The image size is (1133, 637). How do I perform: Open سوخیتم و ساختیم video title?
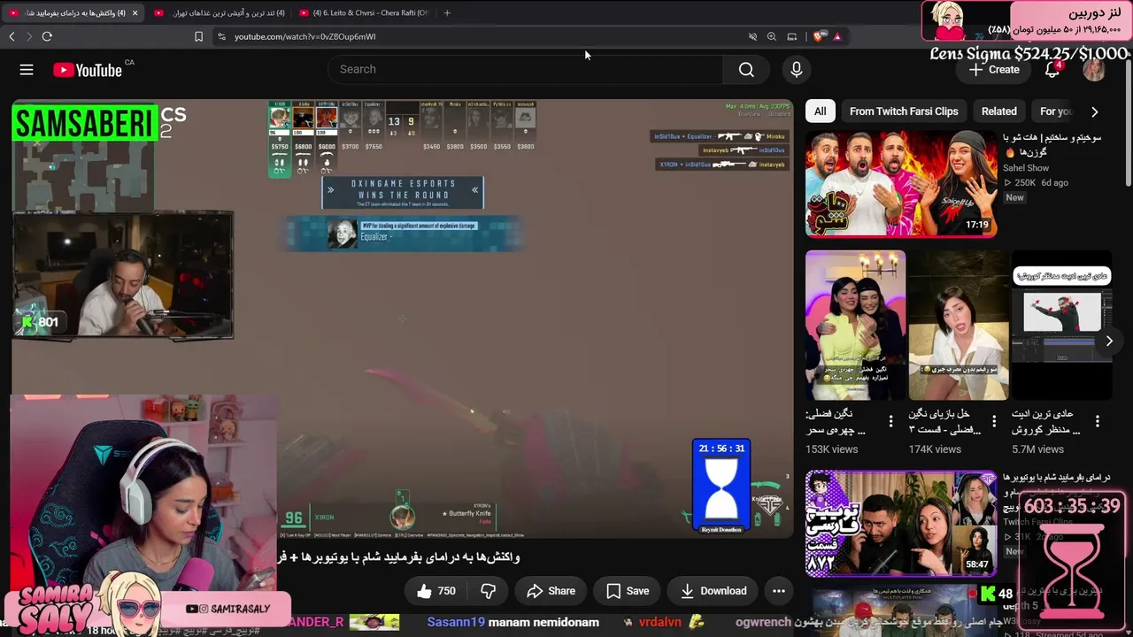pos(1052,145)
